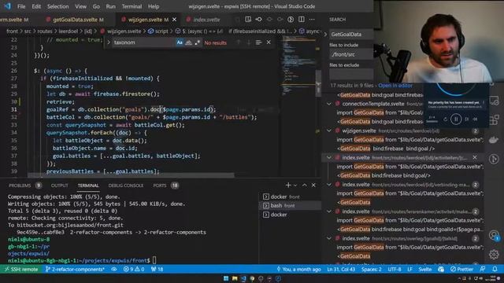Open the Edit menu
This screenshot has height=283, width=504.
point(36,6)
